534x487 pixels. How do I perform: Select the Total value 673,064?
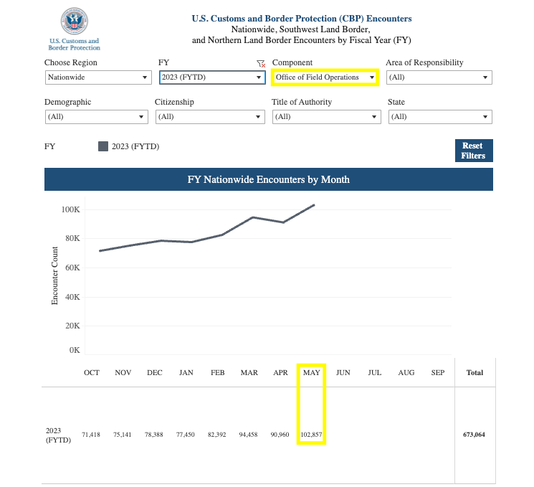click(x=475, y=435)
